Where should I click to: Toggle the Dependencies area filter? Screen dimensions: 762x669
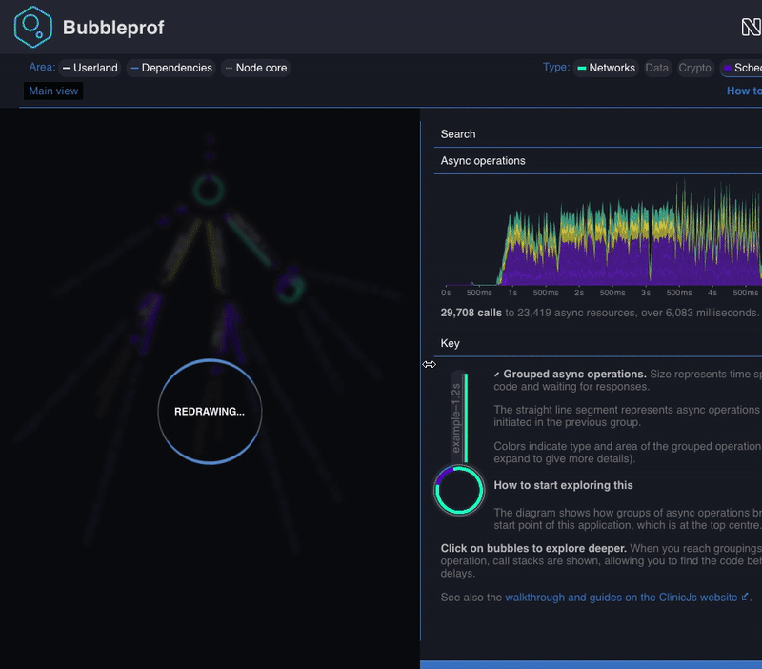(x=171, y=68)
